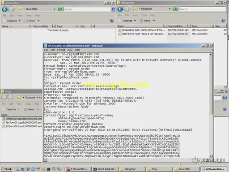The height and width of the screenshot is (172, 229).
Task: Click Forward arrow in drop window
Action: tap(10, 98)
